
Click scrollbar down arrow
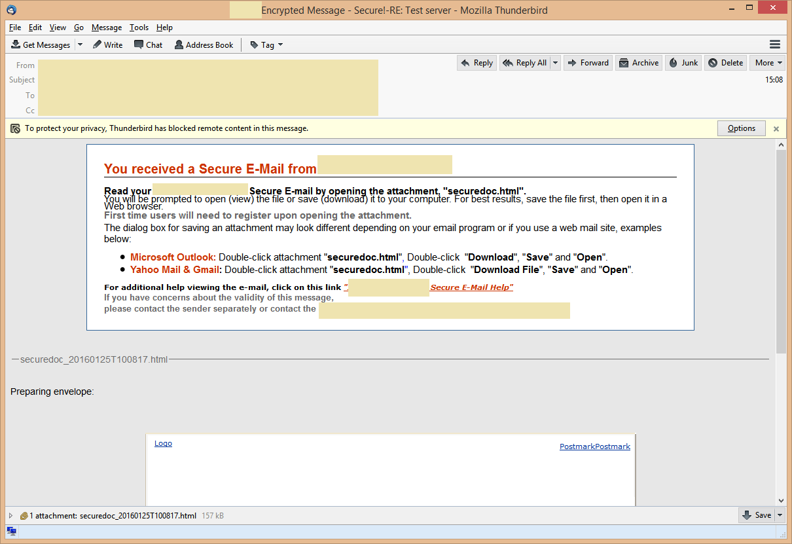(781, 500)
